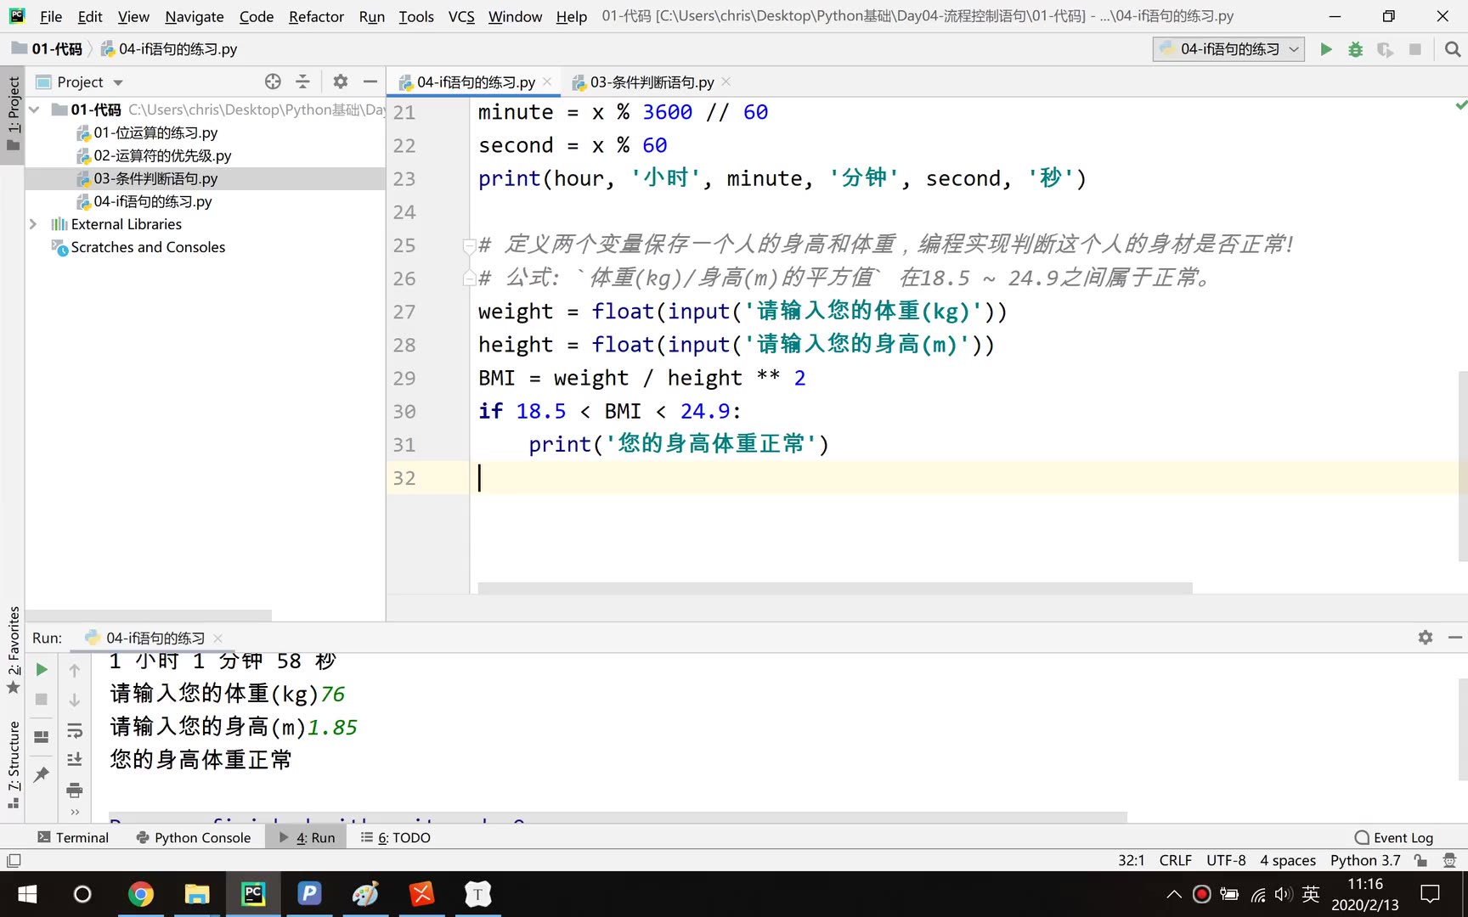The image size is (1468, 917).
Task: Open search everywhere with the magnifier icon
Action: point(1453,48)
